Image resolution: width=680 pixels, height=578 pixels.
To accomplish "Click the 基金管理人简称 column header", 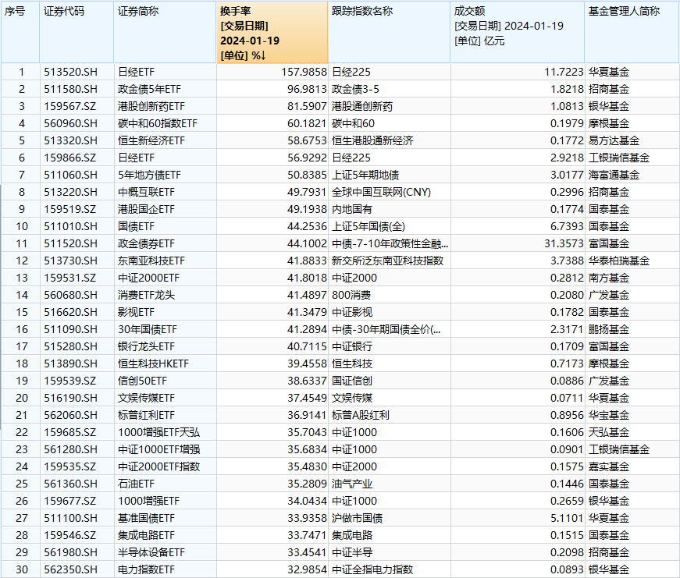I will (x=622, y=12).
